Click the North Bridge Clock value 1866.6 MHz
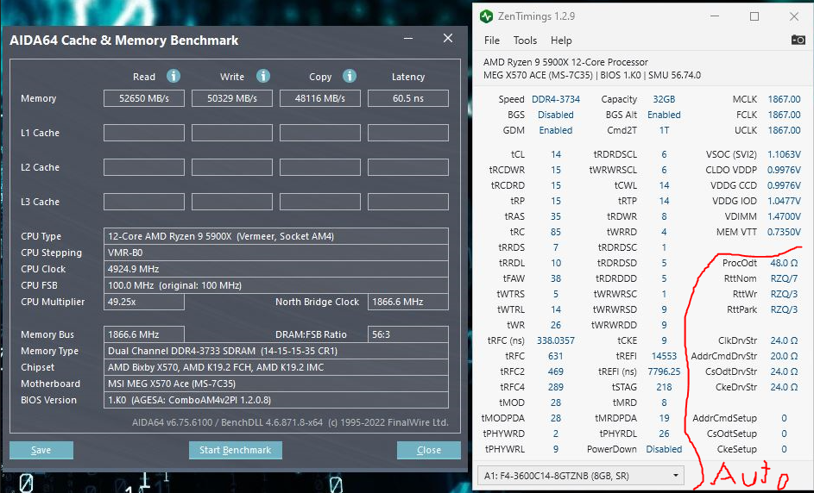The image size is (814, 493). tap(408, 302)
